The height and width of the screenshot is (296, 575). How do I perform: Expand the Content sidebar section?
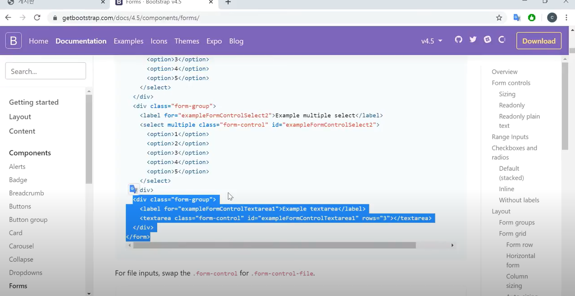[x=22, y=131]
